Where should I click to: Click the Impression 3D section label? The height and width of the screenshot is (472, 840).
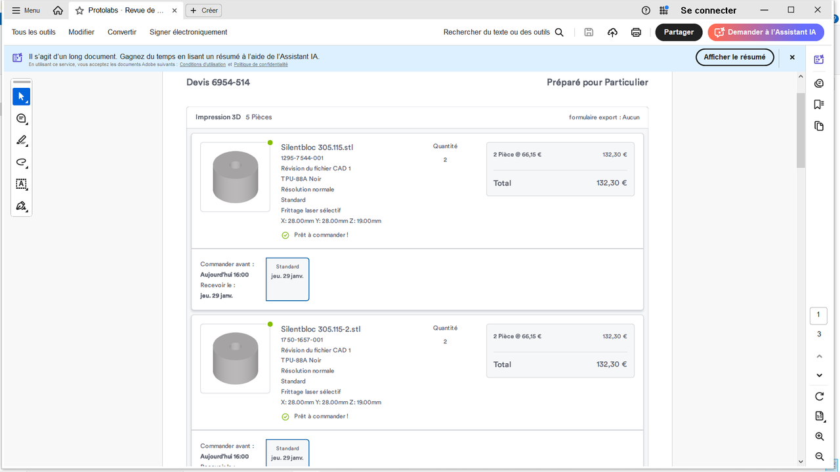tap(218, 117)
